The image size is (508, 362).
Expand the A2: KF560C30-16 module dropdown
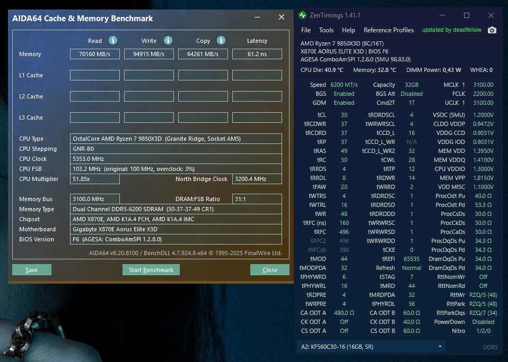[371, 347]
